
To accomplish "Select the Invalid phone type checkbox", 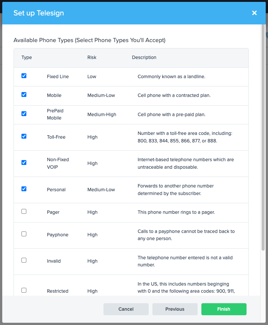I will point(24,260).
